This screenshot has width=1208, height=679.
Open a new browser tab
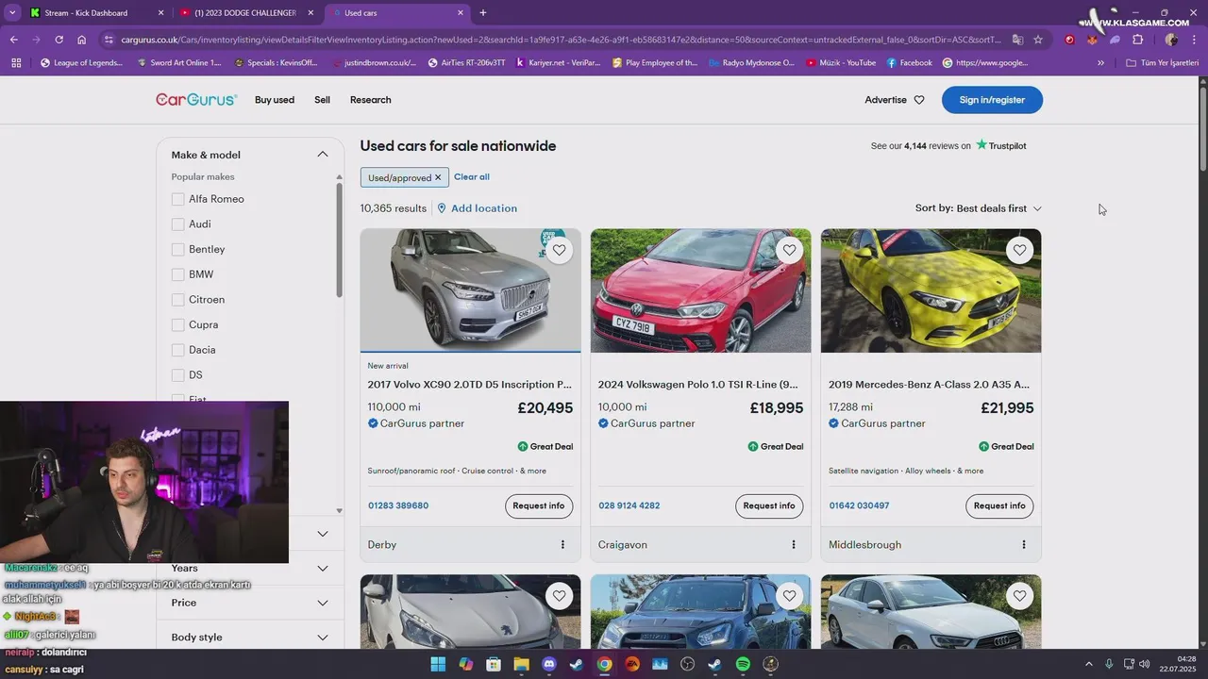click(x=483, y=13)
